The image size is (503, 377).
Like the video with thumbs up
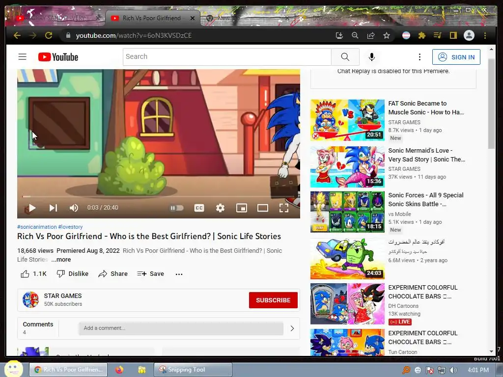pos(33,274)
